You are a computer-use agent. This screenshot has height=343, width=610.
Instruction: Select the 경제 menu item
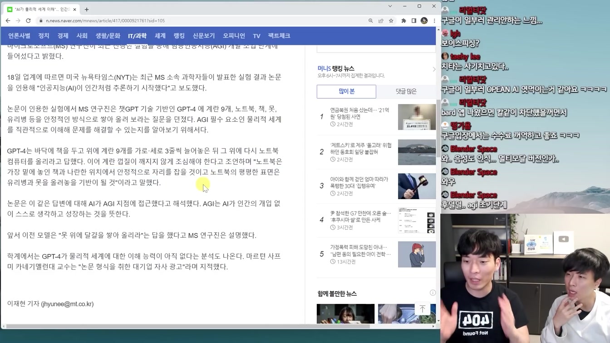tap(63, 36)
